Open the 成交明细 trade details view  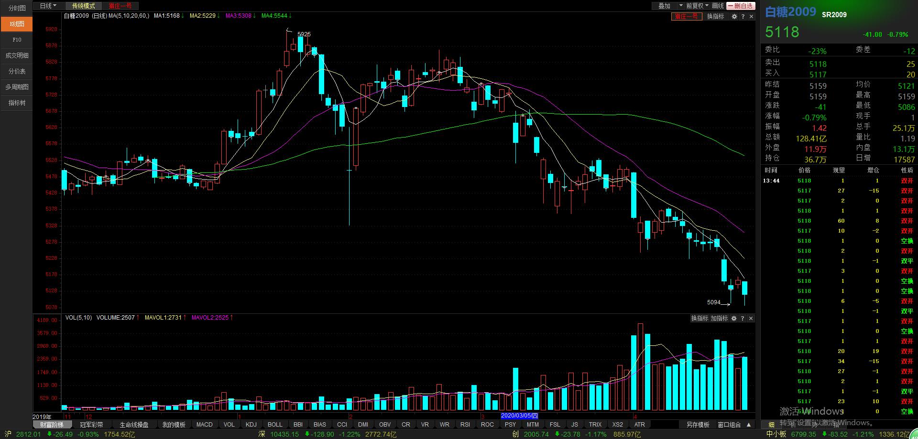(x=17, y=55)
